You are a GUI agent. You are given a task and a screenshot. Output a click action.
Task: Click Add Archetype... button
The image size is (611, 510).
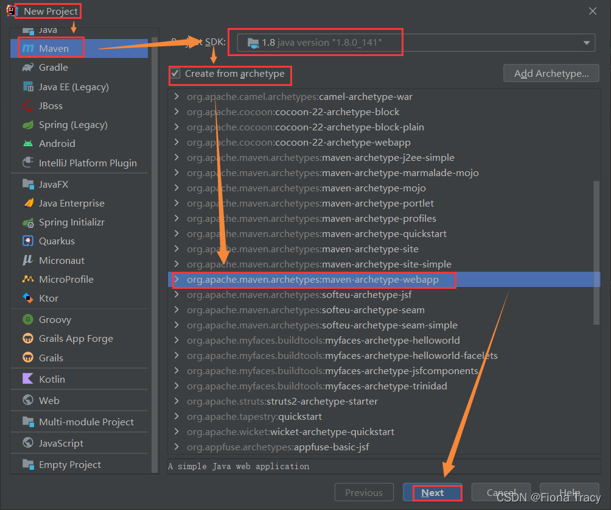coord(551,73)
